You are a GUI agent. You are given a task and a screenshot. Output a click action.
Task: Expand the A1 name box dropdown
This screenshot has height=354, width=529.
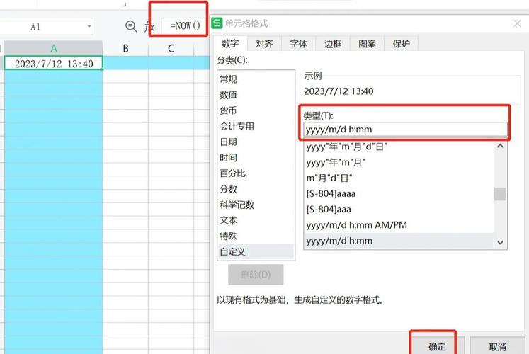pos(89,26)
